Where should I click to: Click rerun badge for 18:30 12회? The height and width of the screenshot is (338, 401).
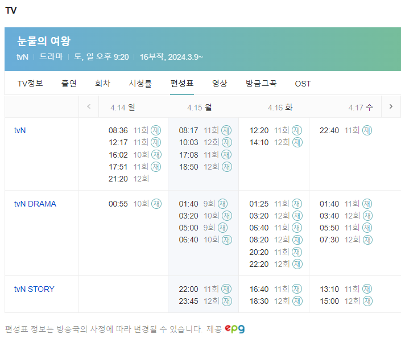[x=297, y=301]
